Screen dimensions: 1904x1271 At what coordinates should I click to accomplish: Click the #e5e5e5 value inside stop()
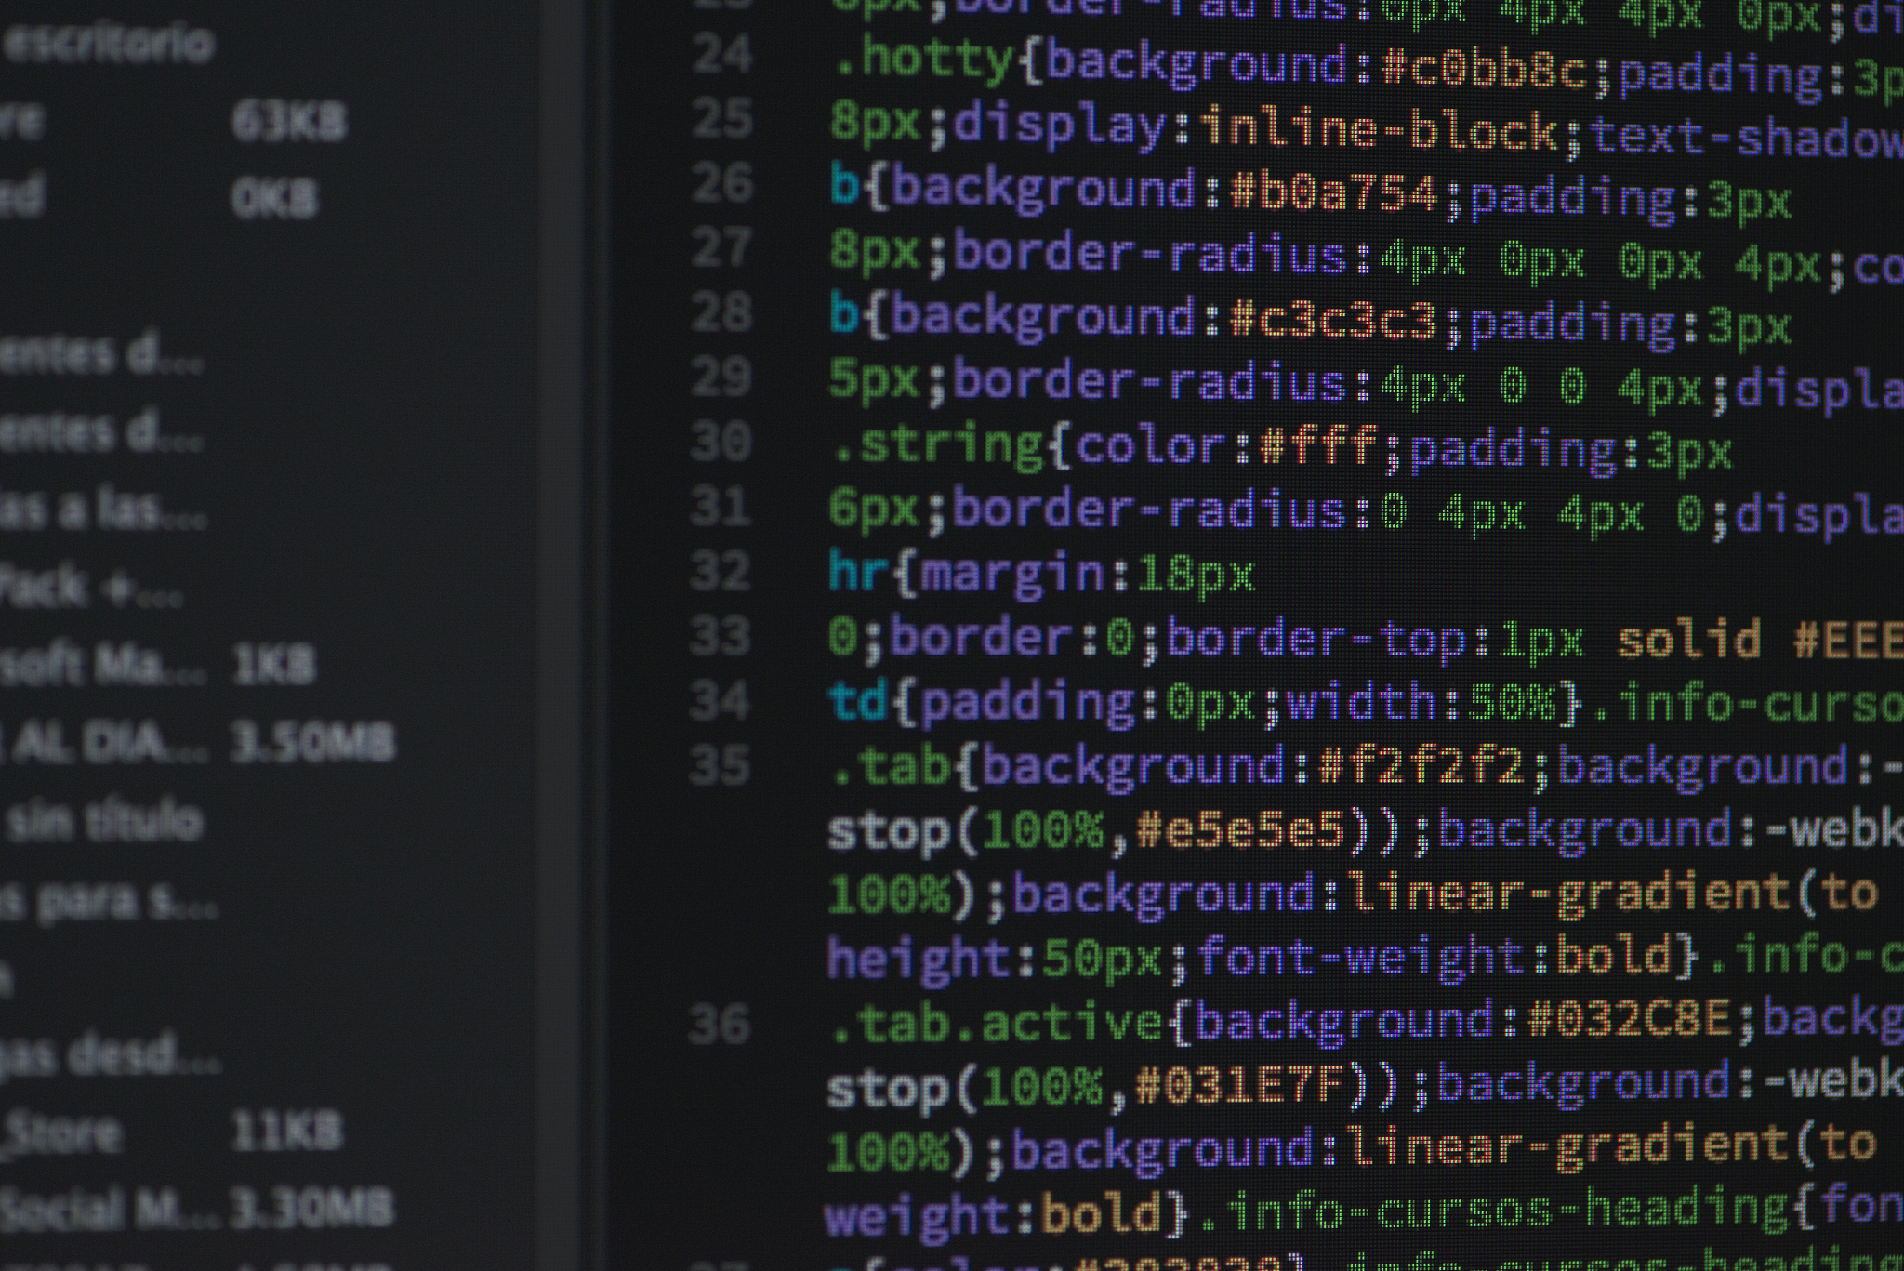click(x=1240, y=830)
